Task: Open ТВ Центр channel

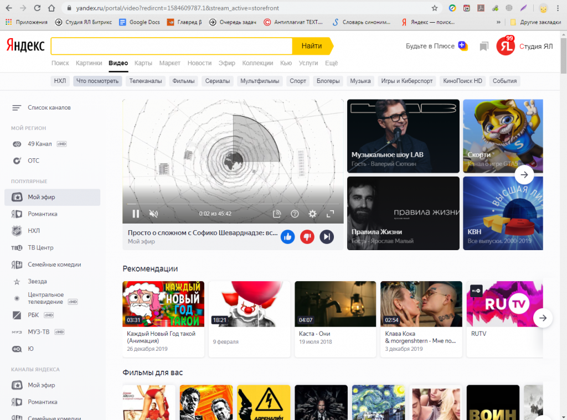Action: 53,247
